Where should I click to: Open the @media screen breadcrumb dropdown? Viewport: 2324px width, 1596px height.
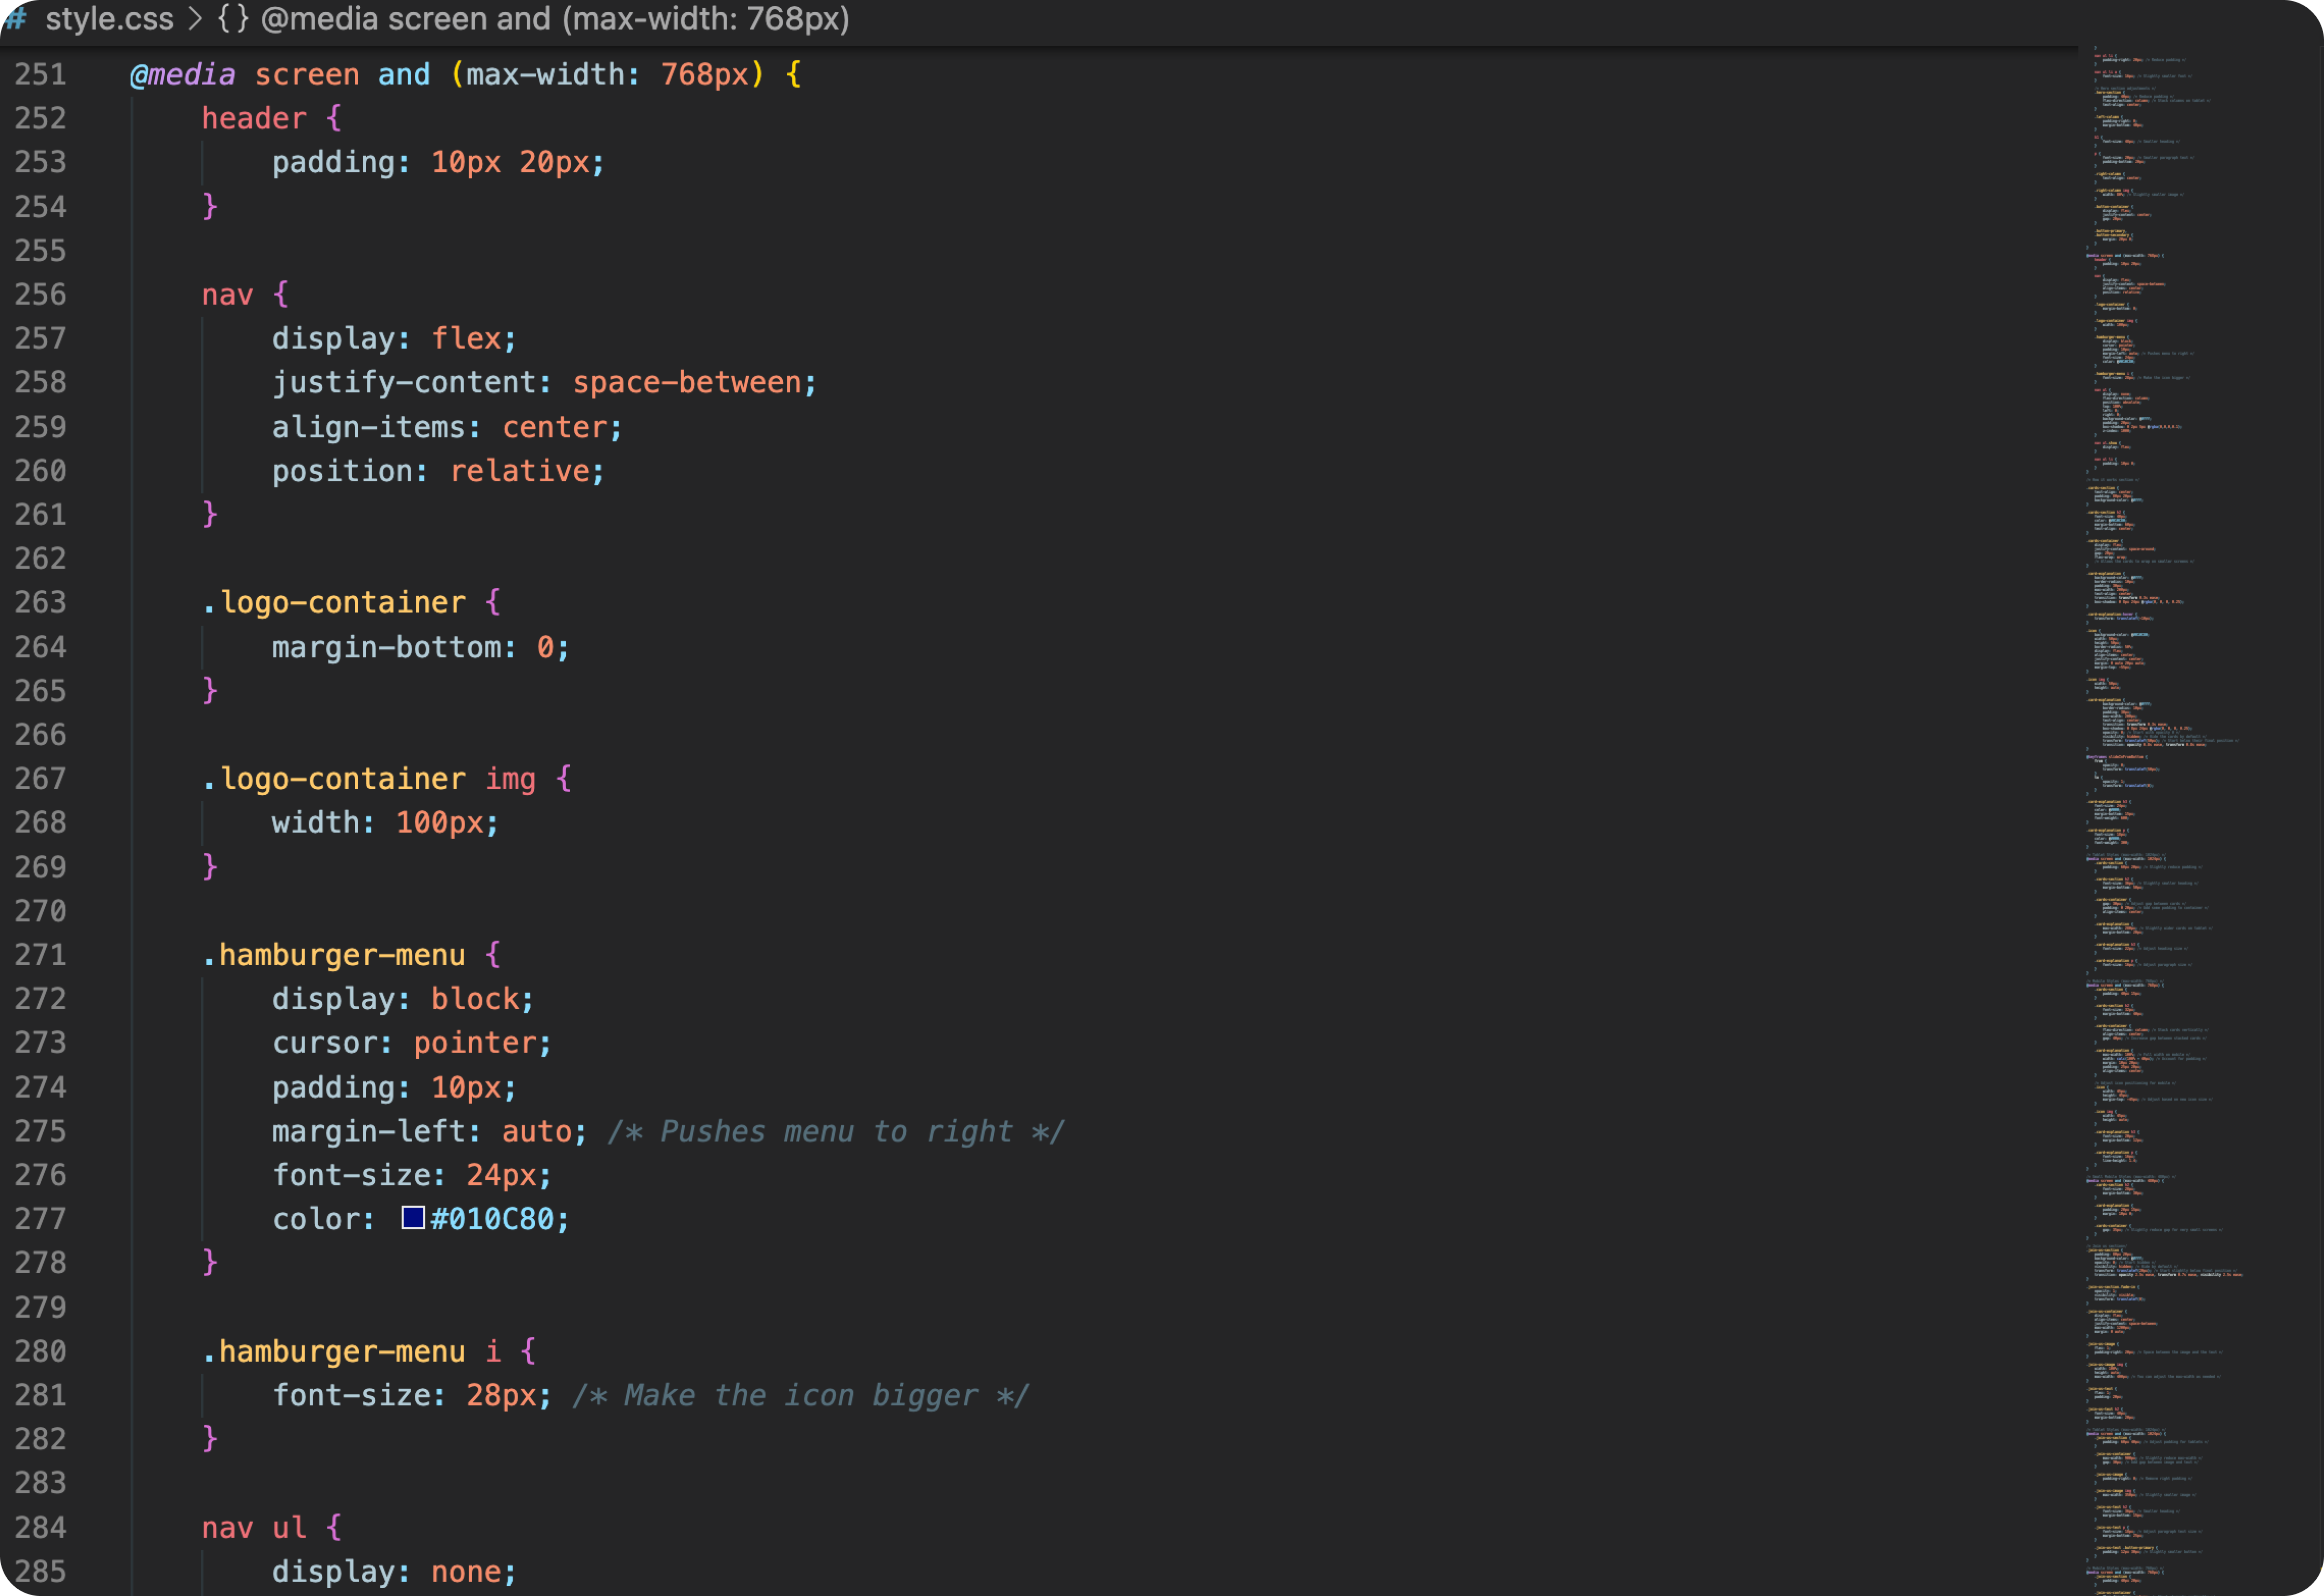click(x=555, y=19)
